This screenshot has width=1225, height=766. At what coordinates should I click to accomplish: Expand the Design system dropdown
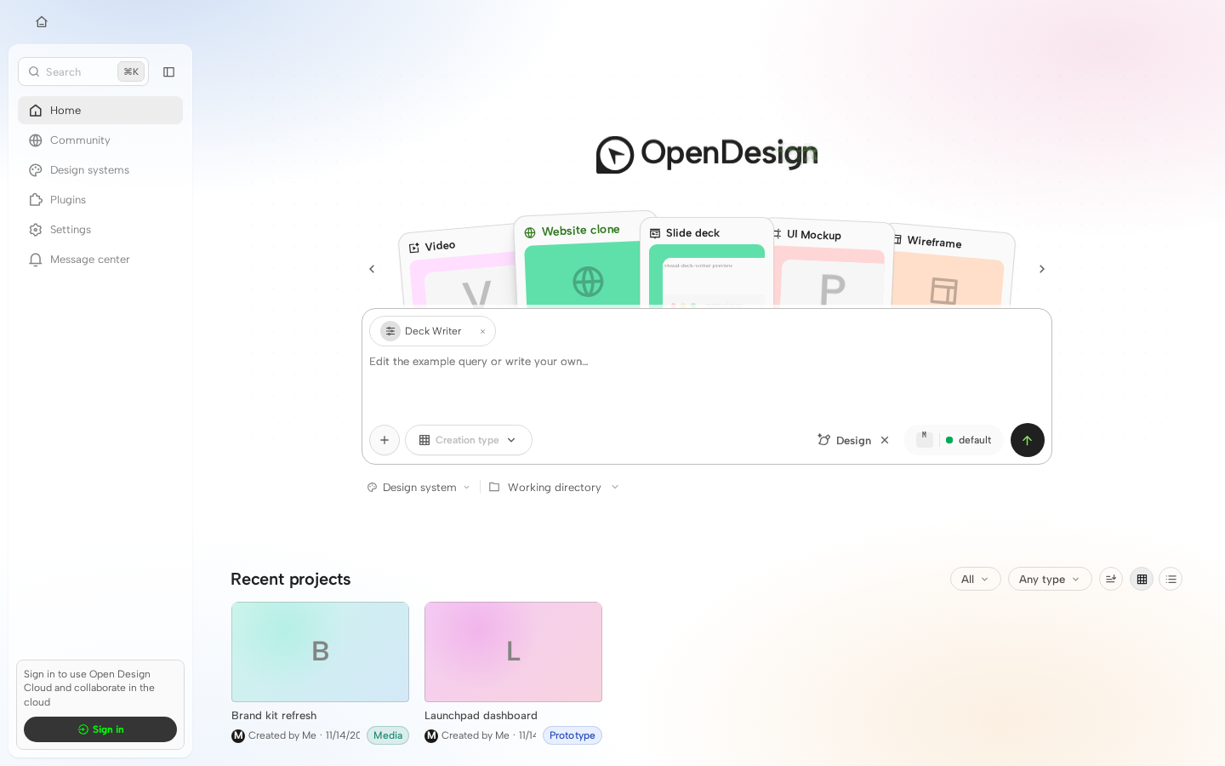point(419,488)
